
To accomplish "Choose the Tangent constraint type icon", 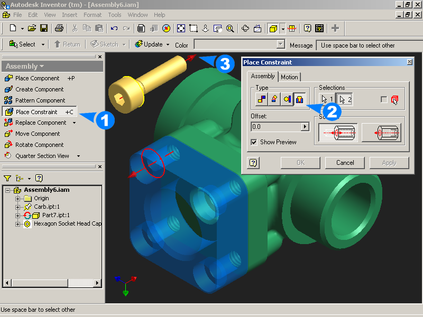I will pyautogui.click(x=287, y=99).
